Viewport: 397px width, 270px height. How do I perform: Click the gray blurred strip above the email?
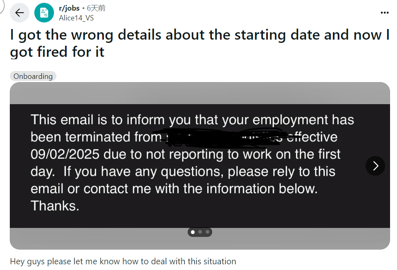pyautogui.click(x=200, y=93)
